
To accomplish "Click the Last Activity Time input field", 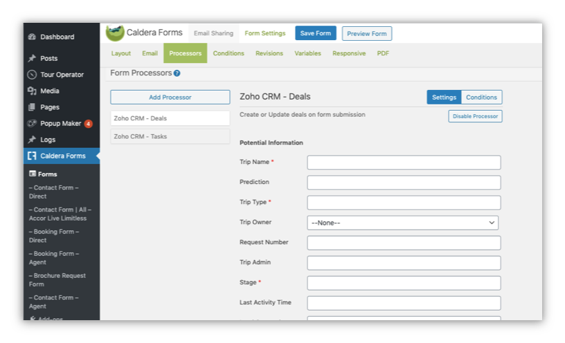I will tap(404, 303).
